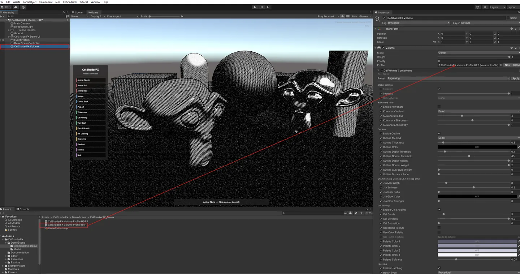Click the search by label tag icon in Project
520x274 pixels.
pos(356,213)
